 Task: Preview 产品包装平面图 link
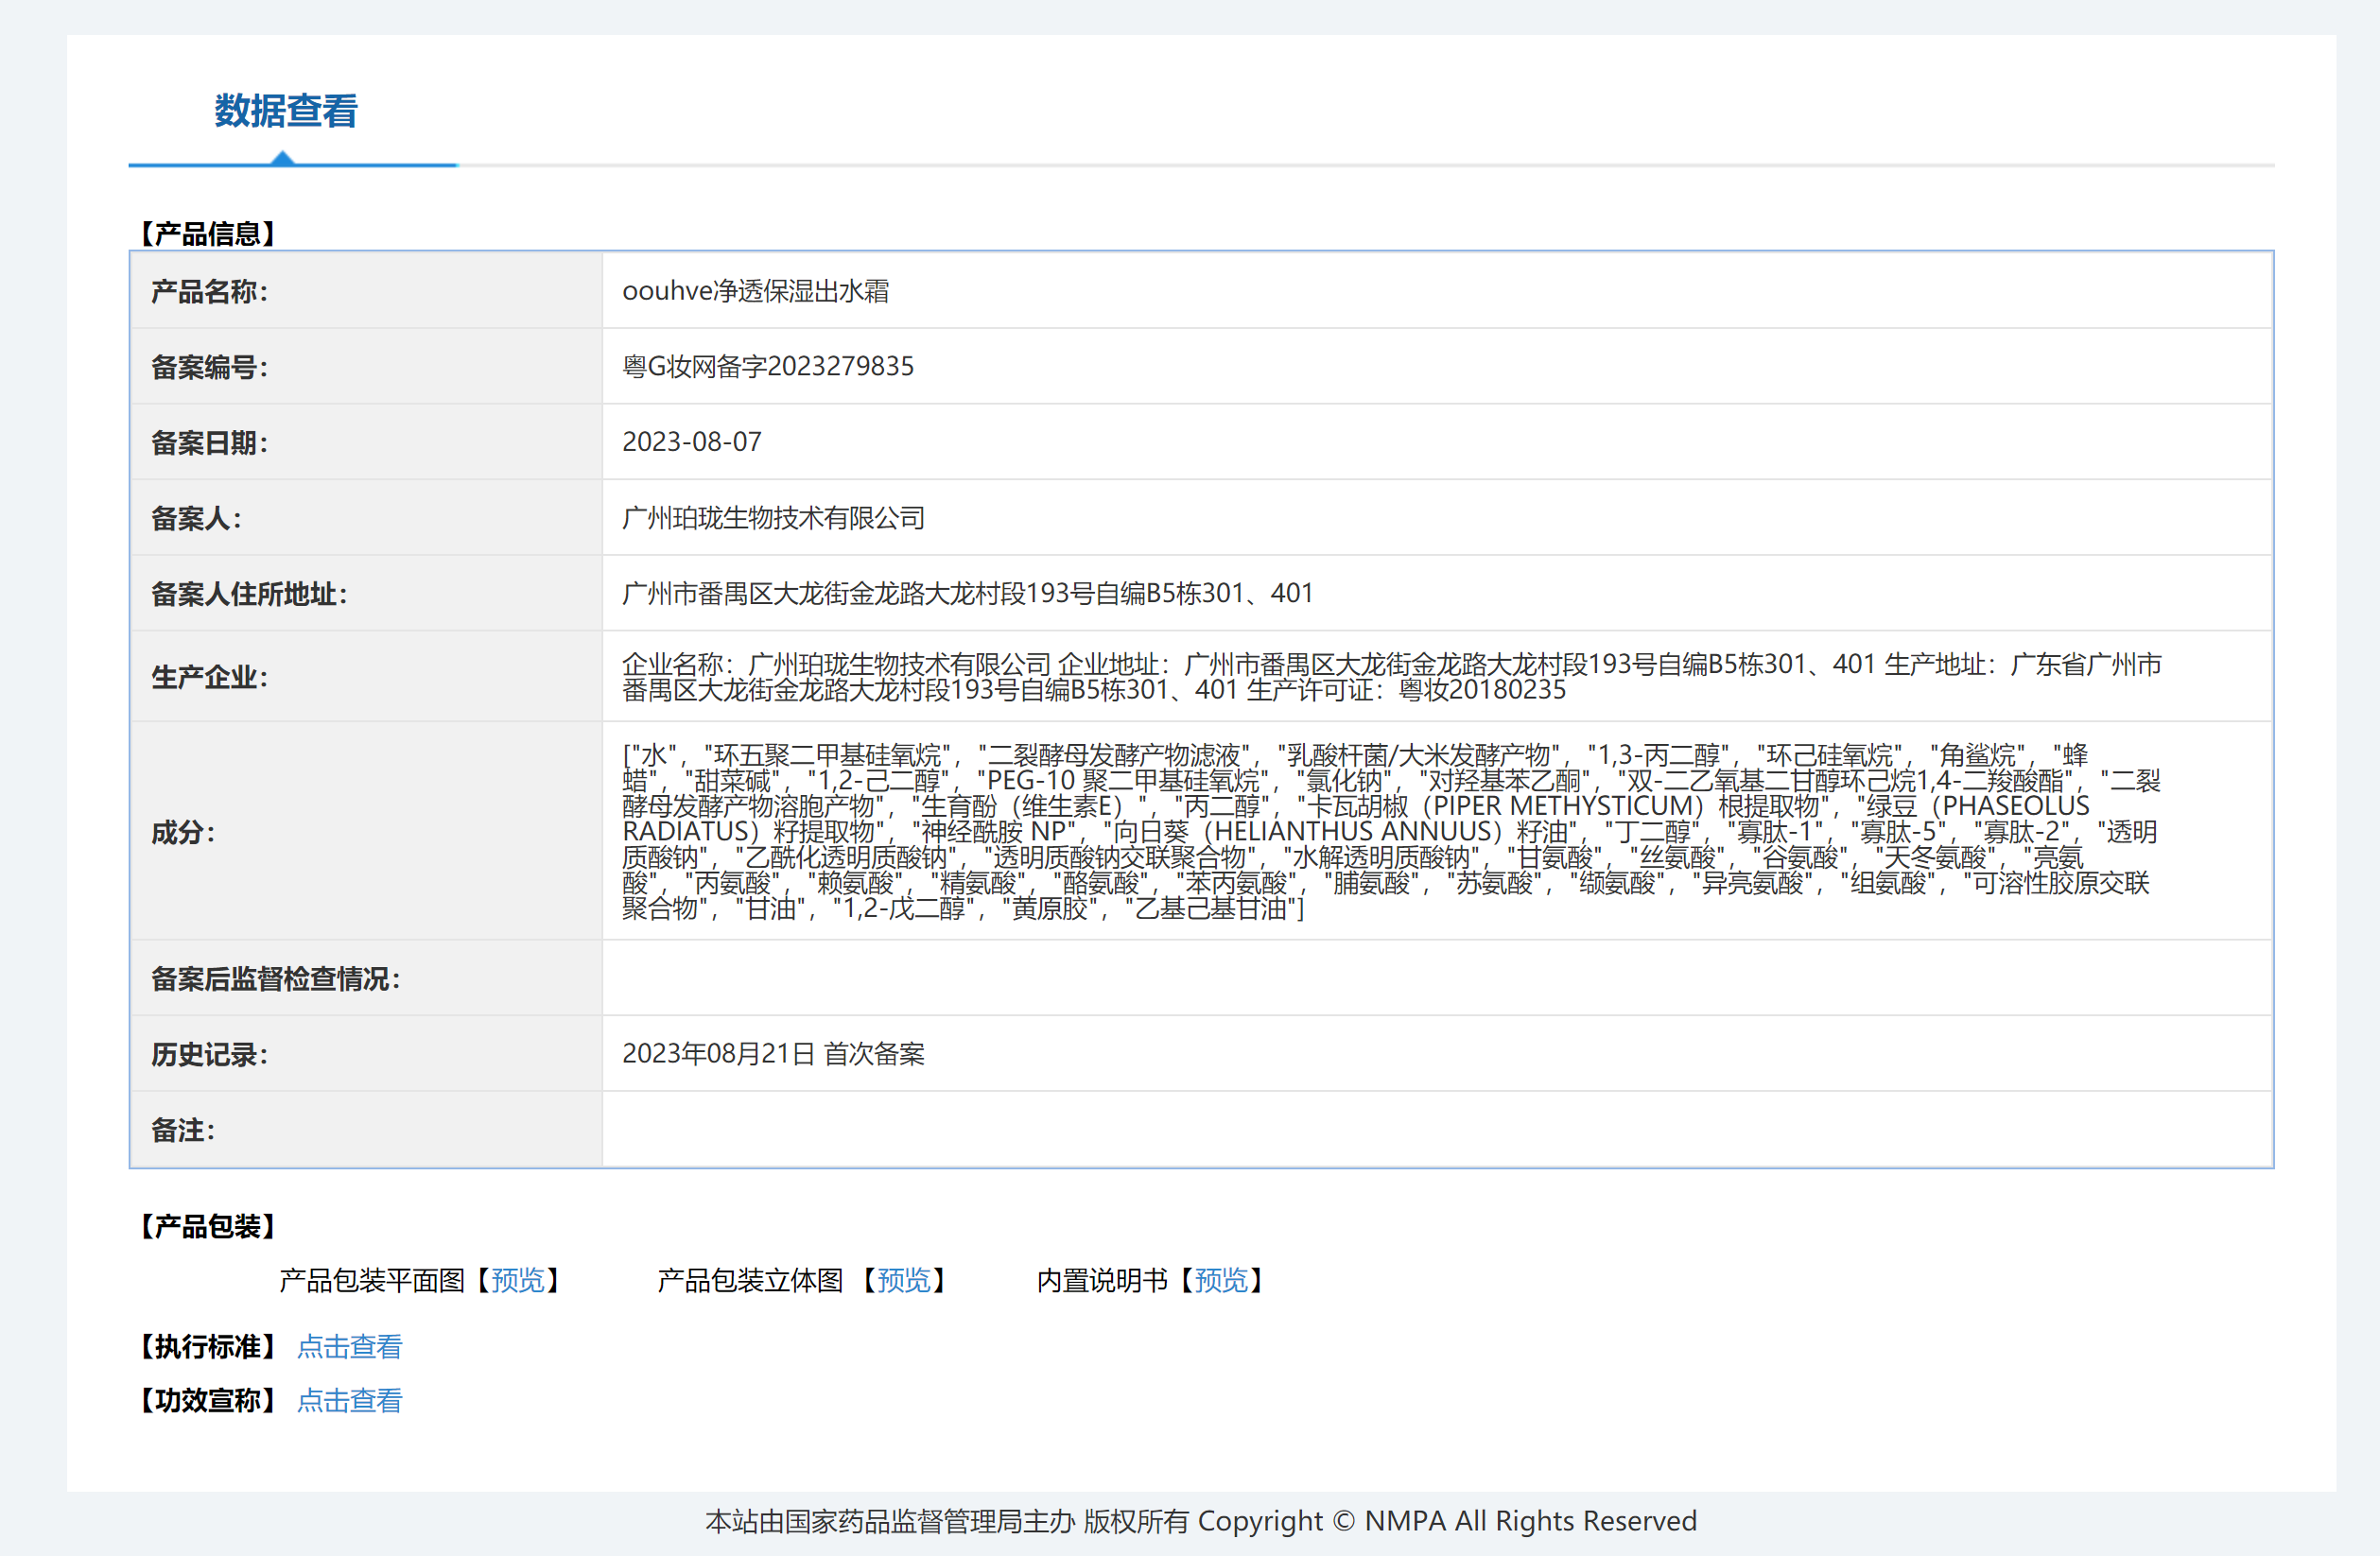click(x=517, y=1280)
